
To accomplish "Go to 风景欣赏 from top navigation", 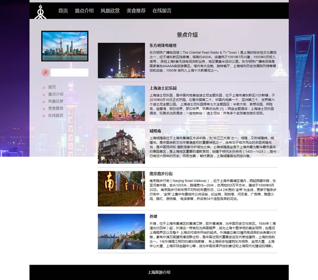I will 110,11.
